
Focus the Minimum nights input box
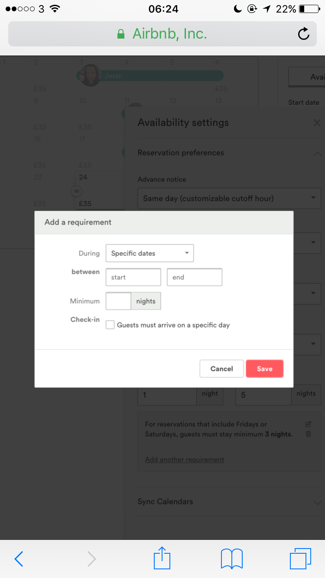click(x=118, y=301)
